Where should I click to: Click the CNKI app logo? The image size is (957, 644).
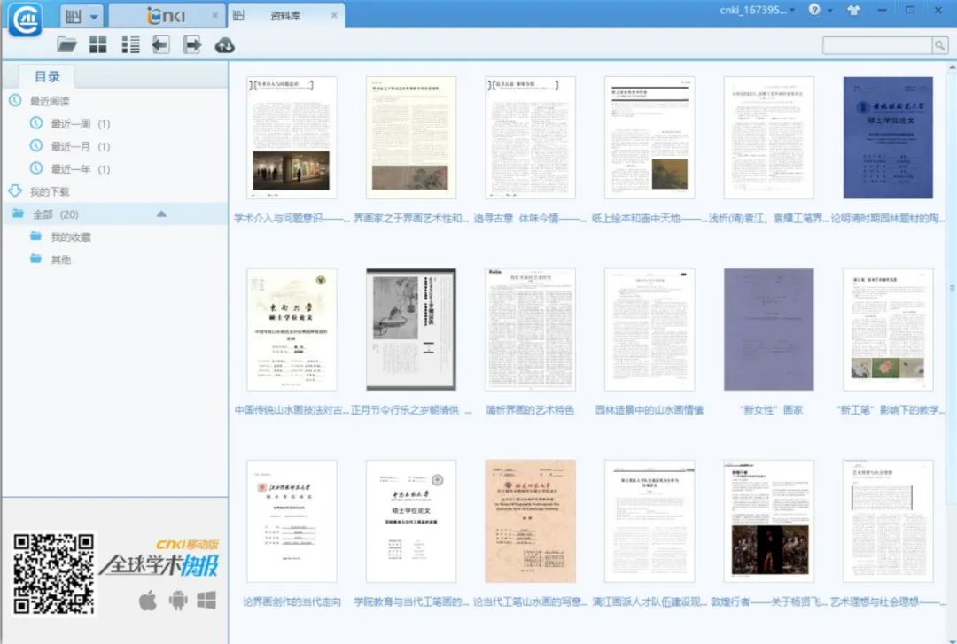pyautogui.click(x=27, y=19)
